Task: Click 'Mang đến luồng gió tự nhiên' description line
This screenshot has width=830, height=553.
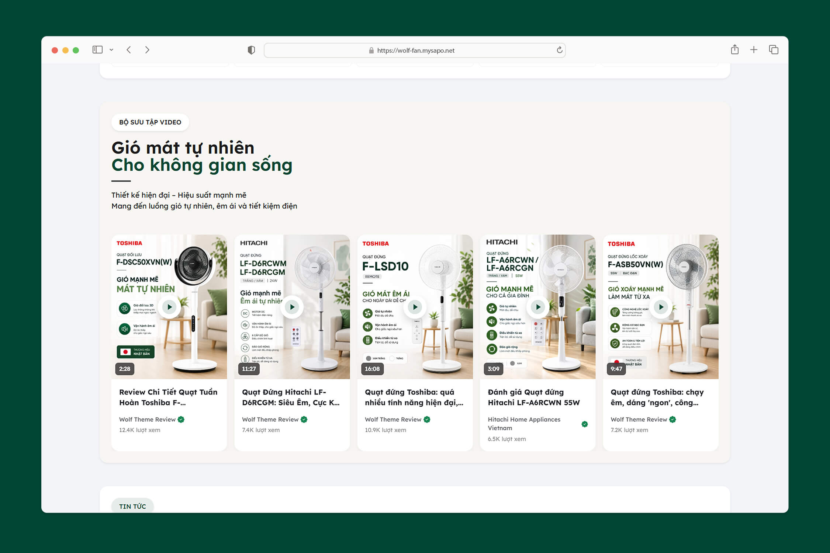Action: [x=204, y=206]
